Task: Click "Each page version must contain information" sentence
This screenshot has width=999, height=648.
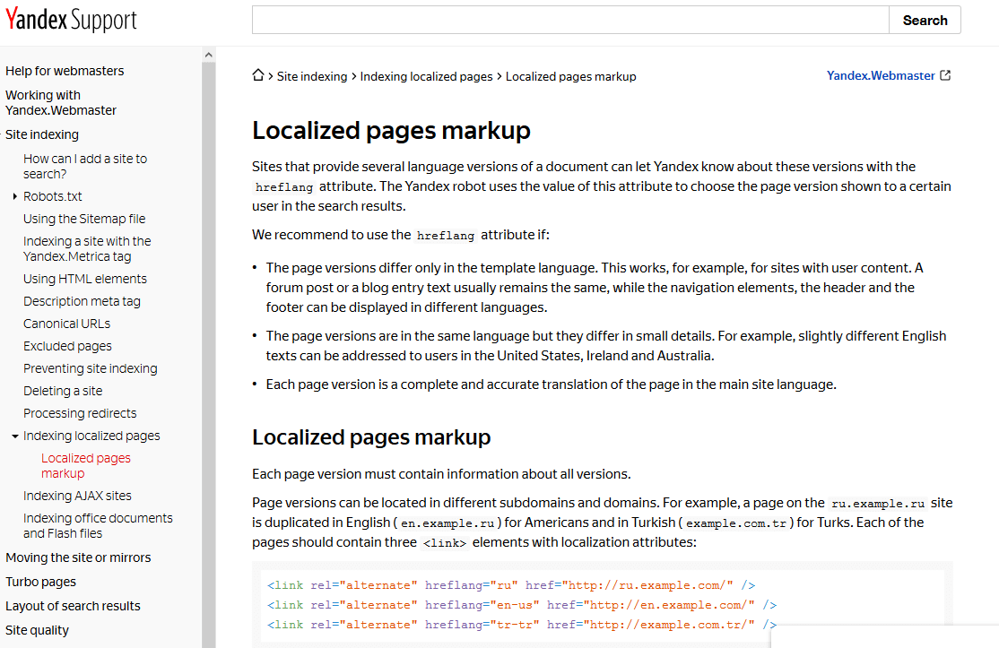Action: (x=441, y=474)
